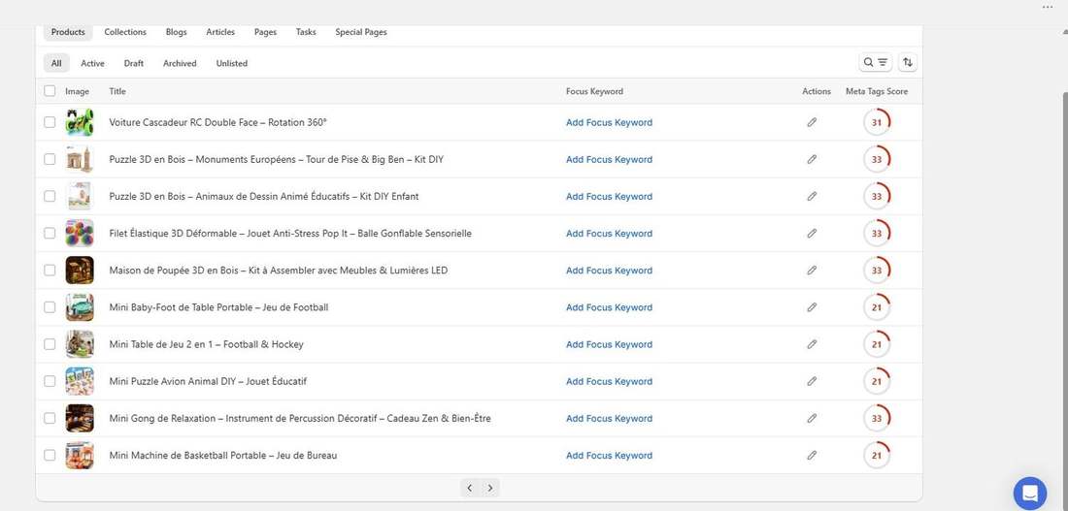
Task: Click score 21 circle for Mini Baby-Foot
Action: [x=877, y=306]
